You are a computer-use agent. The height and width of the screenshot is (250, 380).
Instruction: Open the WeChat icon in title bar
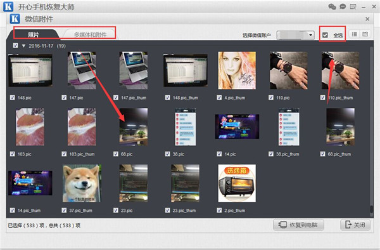pyautogui.click(x=332, y=6)
